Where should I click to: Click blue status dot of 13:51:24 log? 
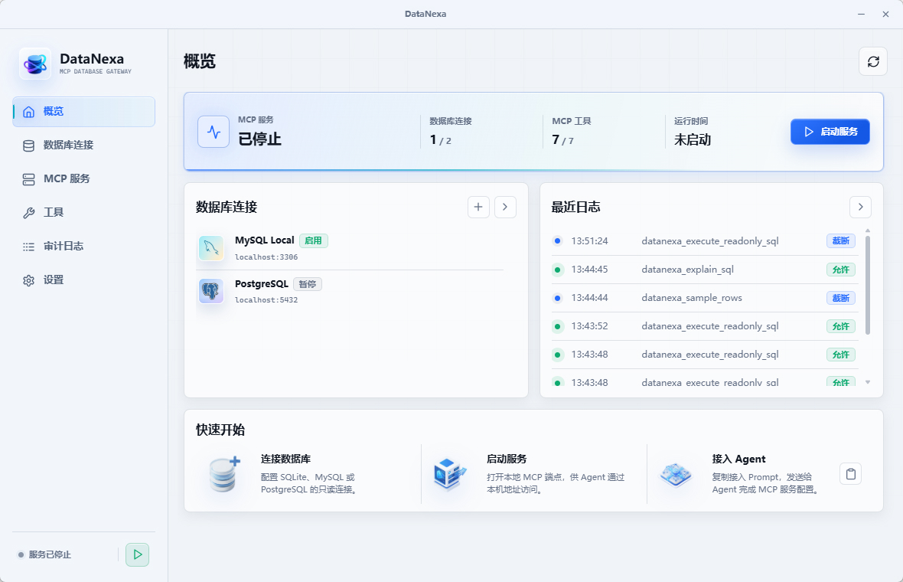point(557,241)
